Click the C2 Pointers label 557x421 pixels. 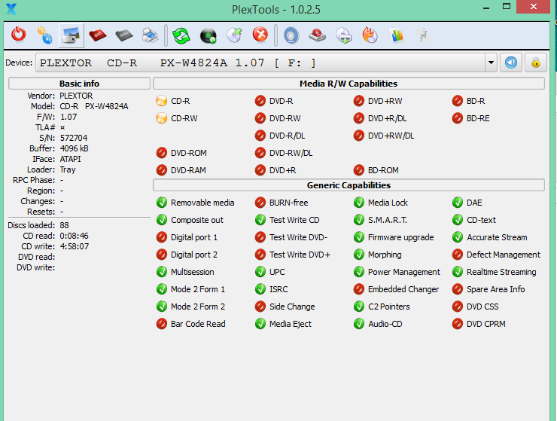(x=389, y=307)
